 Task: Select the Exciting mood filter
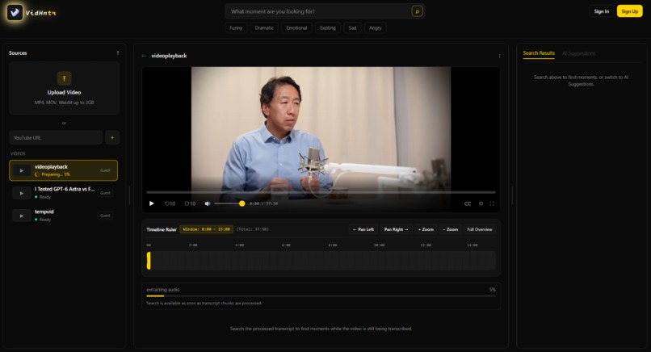[x=328, y=27]
